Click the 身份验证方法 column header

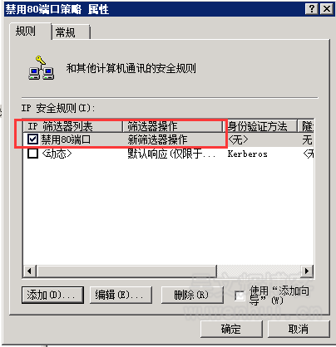[260, 126]
